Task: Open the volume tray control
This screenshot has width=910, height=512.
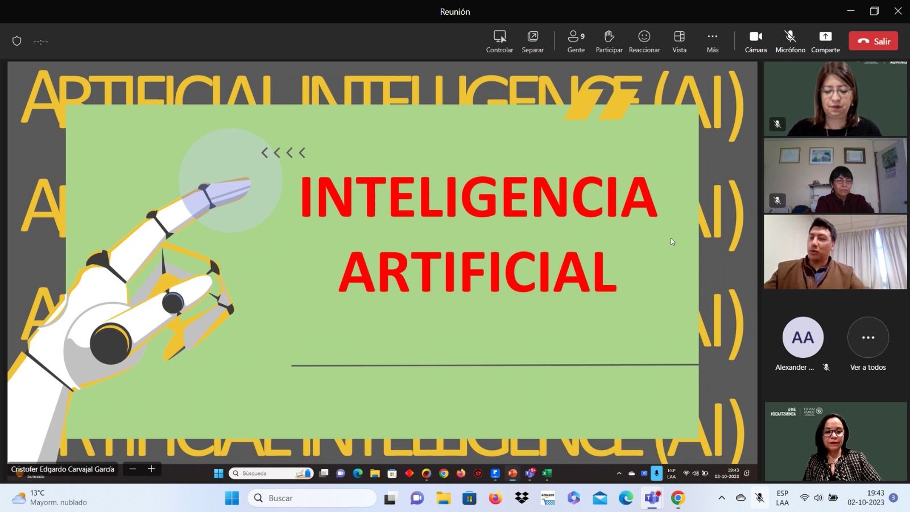Action: tap(818, 498)
